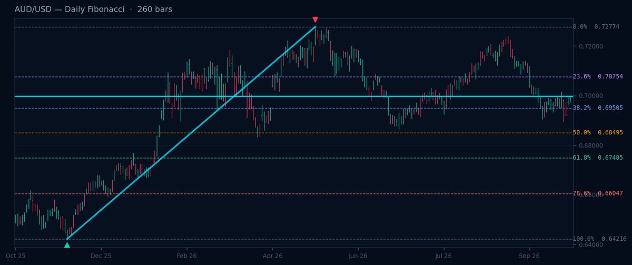The image size is (632, 265).
Task: Select the solid cyan horizontal price line
Action: [294, 96]
